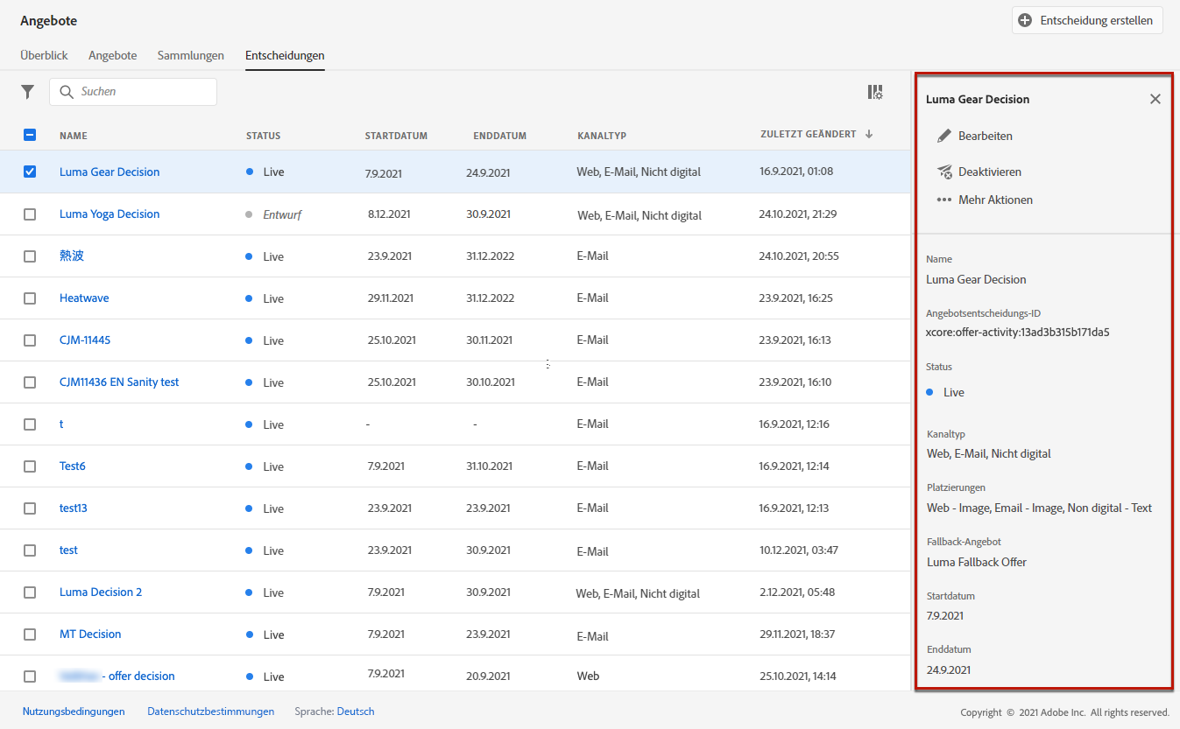Change language via Deutsch selector
Screen dimensions: 1180x729
355,711
